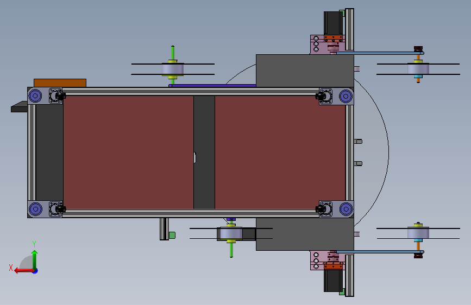Screen dimensions: 471x305
Task: Select the purple bar on the top frame rail
Action: [212, 86]
